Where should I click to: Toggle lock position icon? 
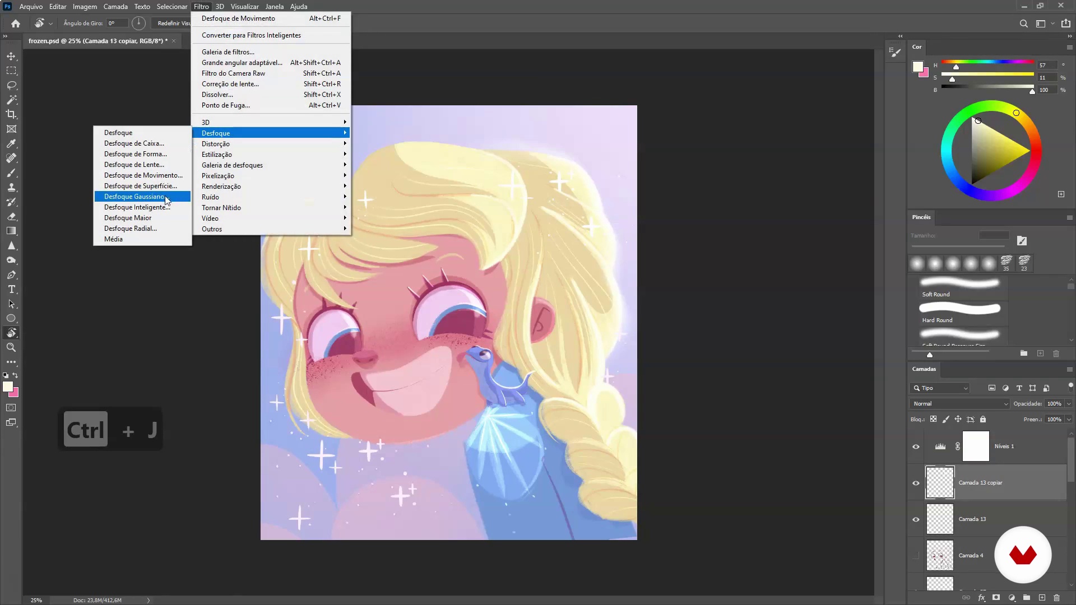click(958, 419)
